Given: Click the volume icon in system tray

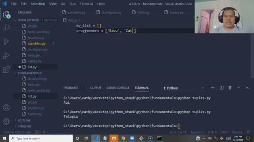Looking at the screenshot, I should coord(210,138).
